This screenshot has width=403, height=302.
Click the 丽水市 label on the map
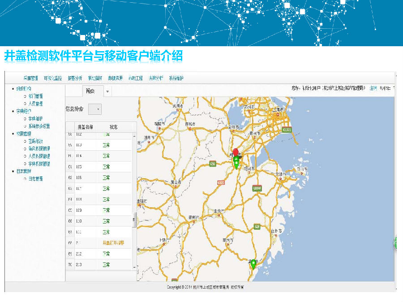pyautogui.click(x=228, y=240)
